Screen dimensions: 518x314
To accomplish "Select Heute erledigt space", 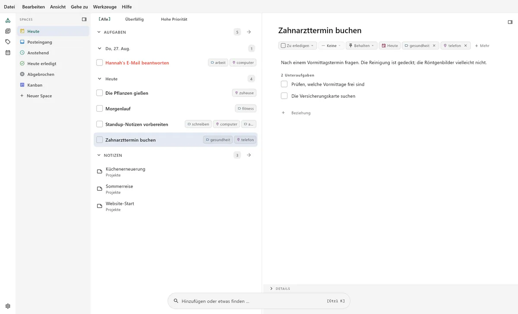I will coord(53,63).
